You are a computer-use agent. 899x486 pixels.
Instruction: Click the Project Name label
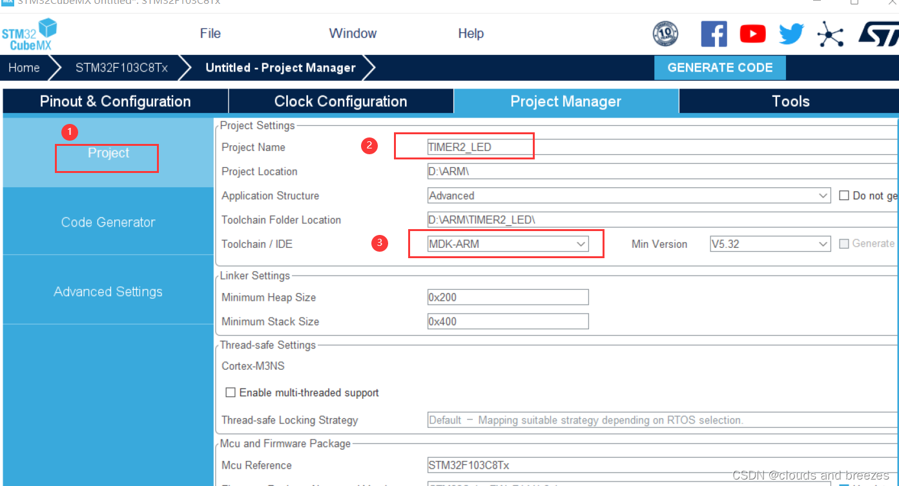click(x=253, y=147)
